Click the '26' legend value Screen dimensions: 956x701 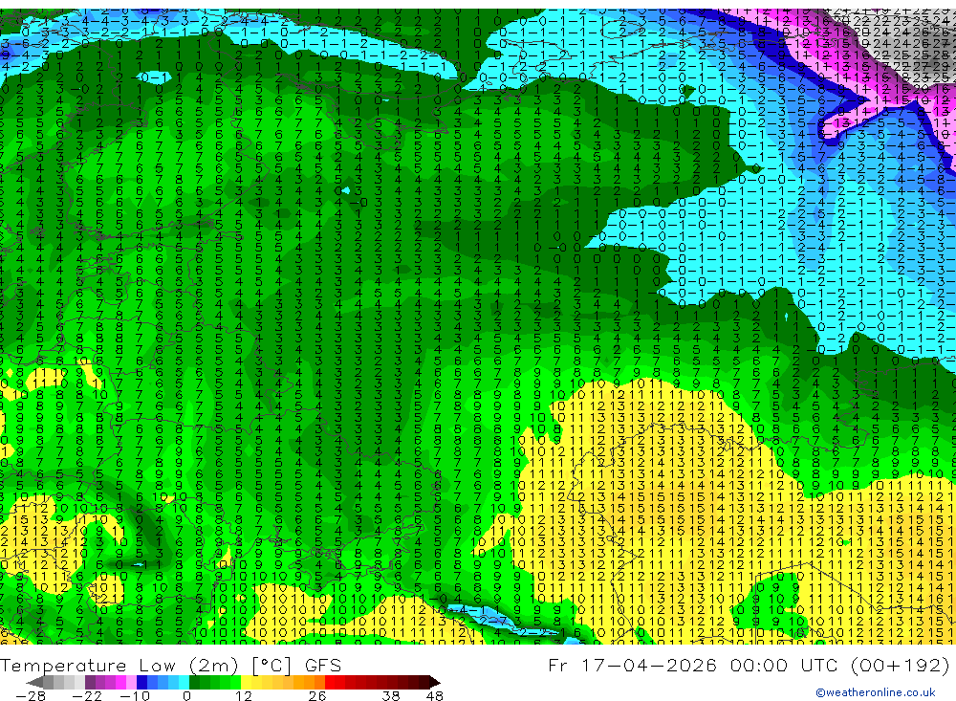[317, 696]
